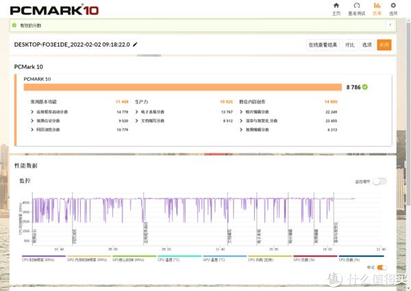Click the green check mark beside 8 786
The width and height of the screenshot is (411, 291).
click(x=365, y=87)
